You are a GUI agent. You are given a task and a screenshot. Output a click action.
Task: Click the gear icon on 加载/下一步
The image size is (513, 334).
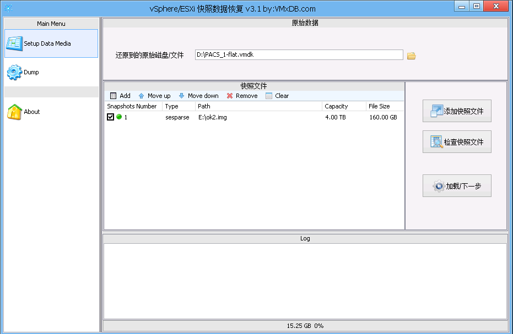click(439, 186)
